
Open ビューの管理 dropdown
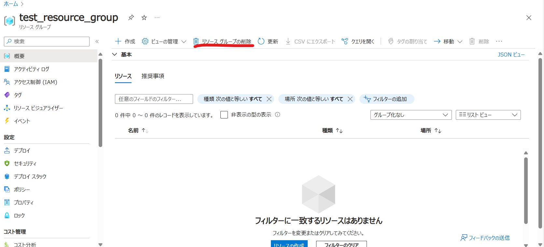[164, 42]
